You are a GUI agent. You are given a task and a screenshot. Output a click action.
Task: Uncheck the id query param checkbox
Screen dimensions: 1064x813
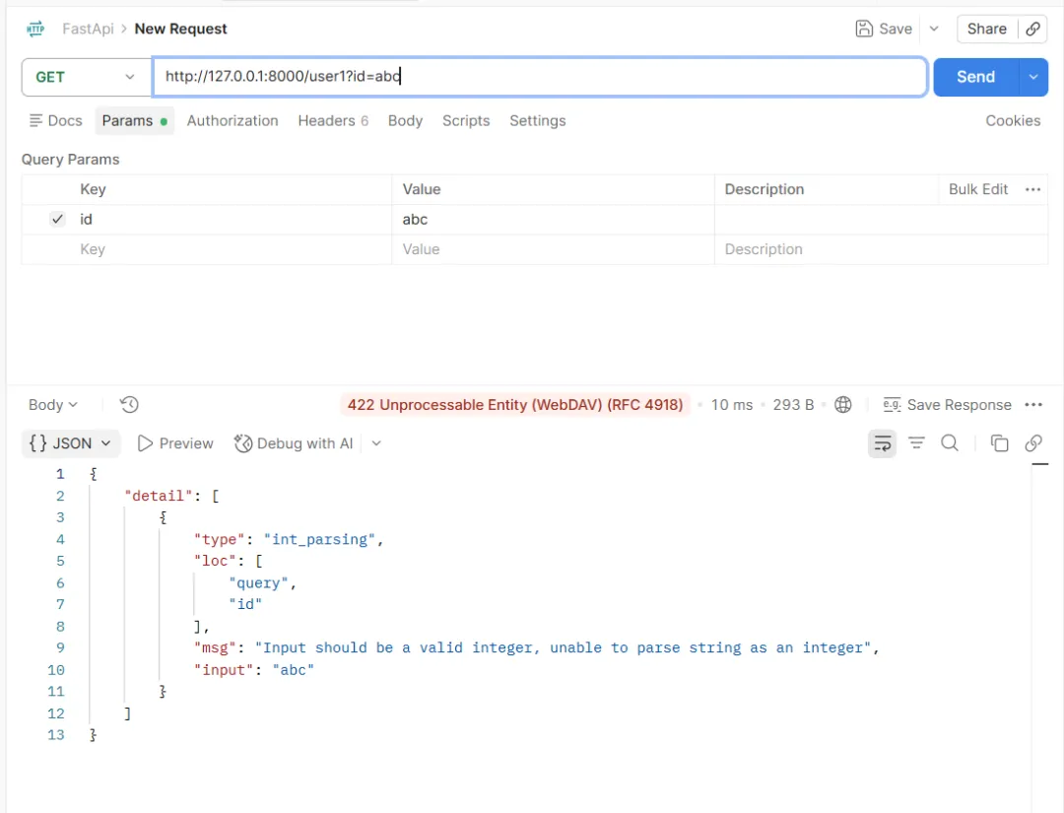click(x=58, y=219)
